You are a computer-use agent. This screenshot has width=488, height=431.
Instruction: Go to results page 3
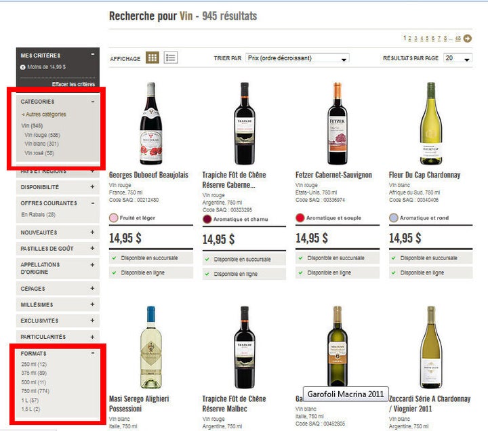point(415,38)
